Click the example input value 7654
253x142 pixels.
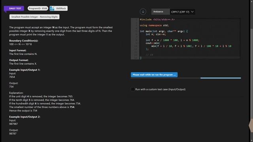coord(12,77)
